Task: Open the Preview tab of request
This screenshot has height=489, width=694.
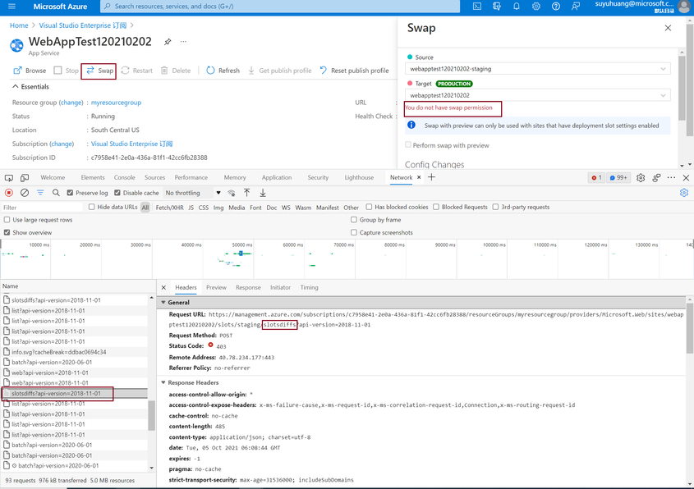Action: pyautogui.click(x=216, y=287)
